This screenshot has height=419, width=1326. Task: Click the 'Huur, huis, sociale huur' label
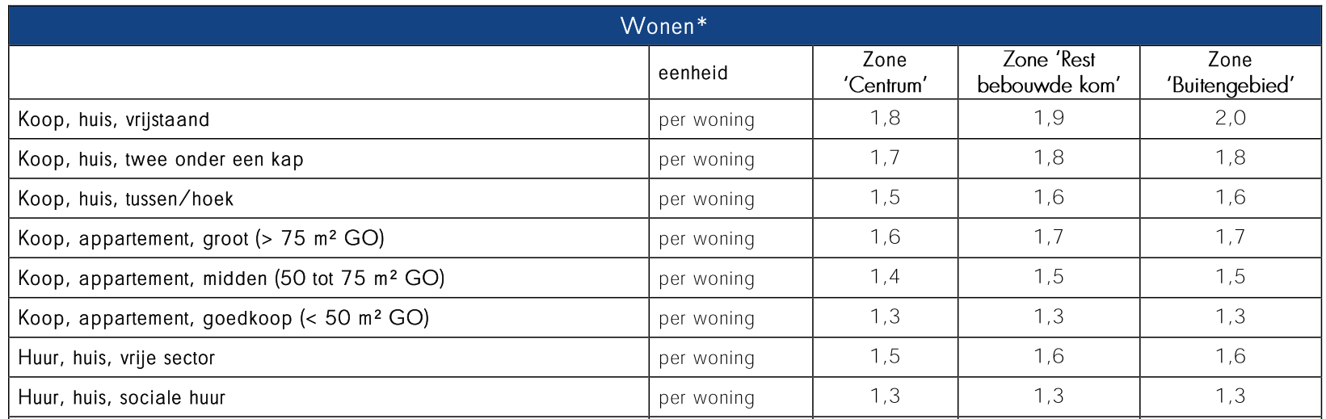(x=122, y=397)
